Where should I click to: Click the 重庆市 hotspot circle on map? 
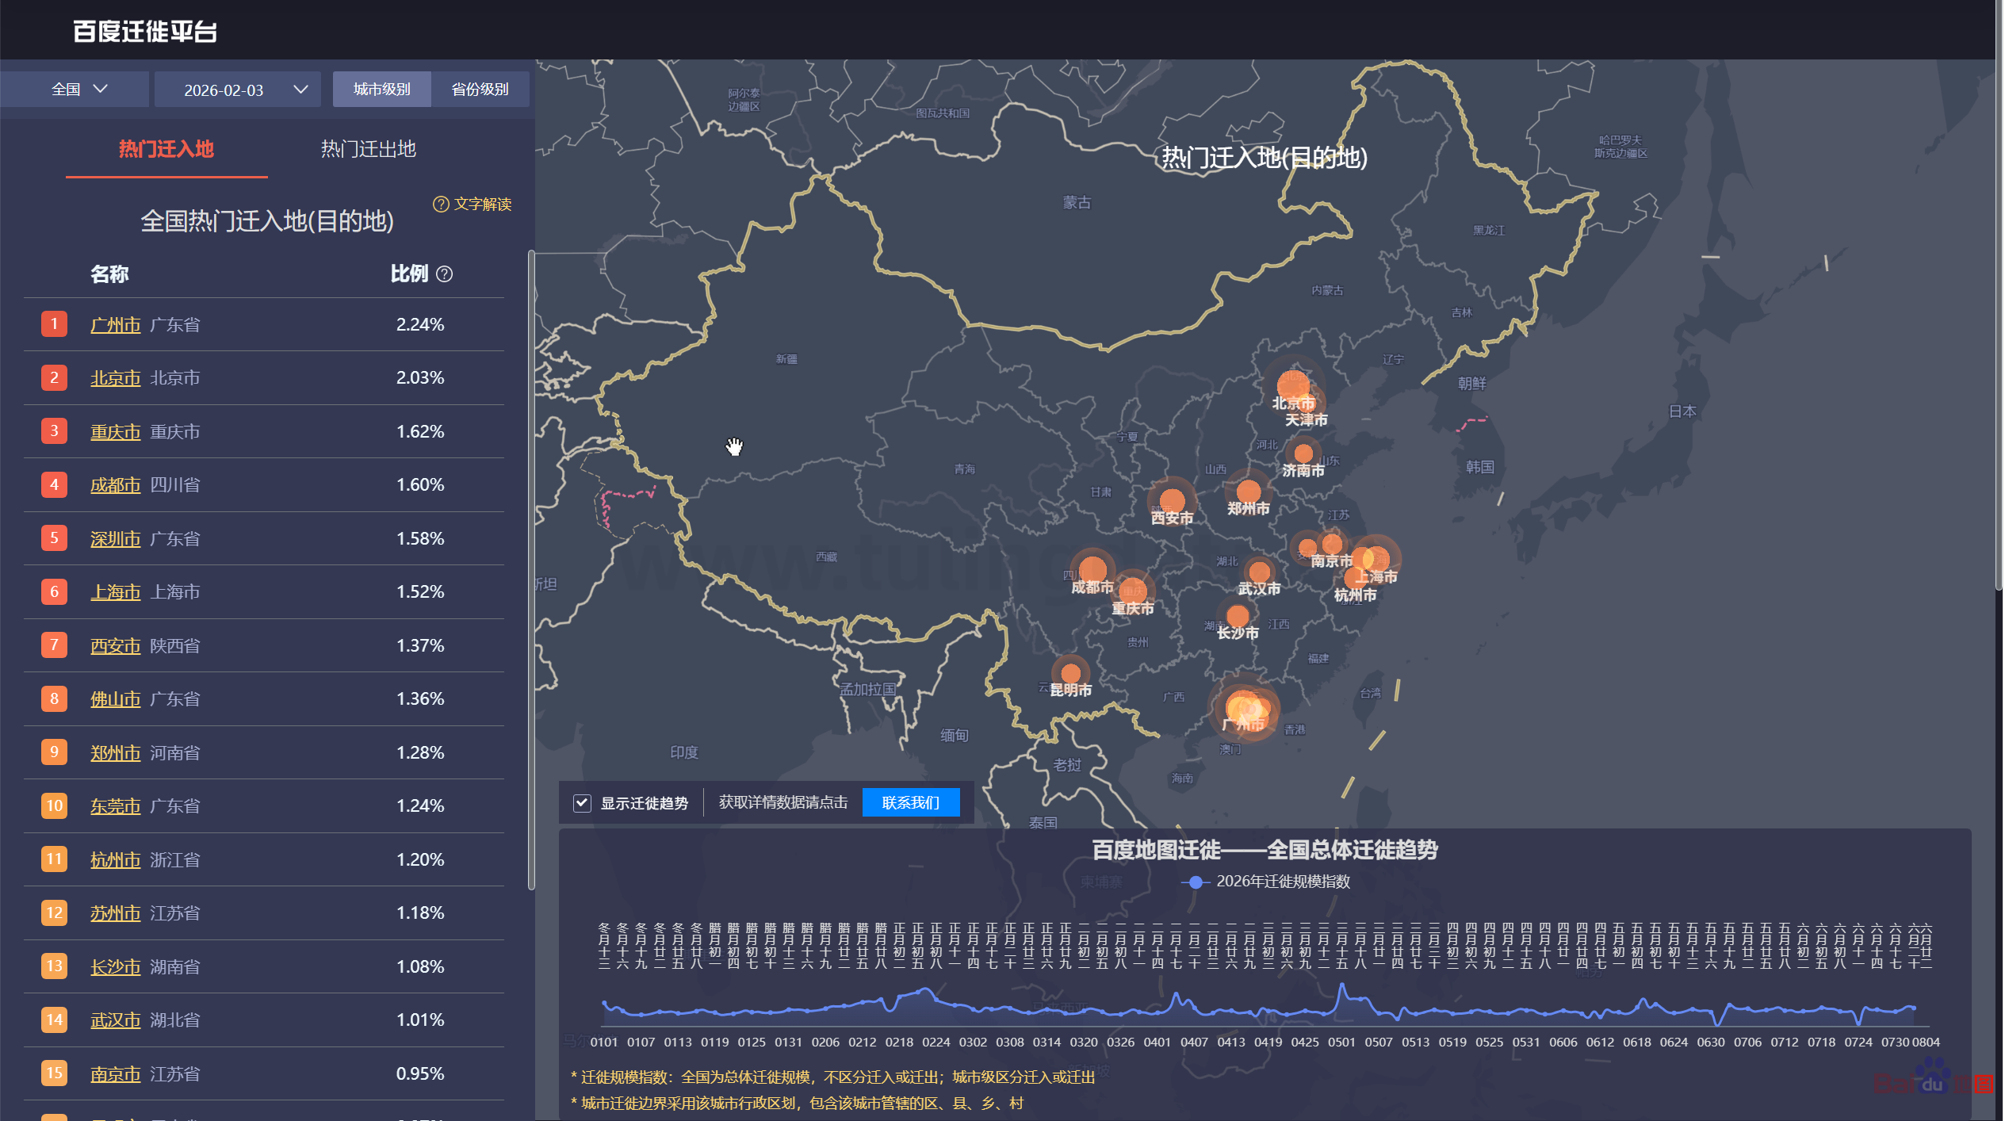(1133, 591)
